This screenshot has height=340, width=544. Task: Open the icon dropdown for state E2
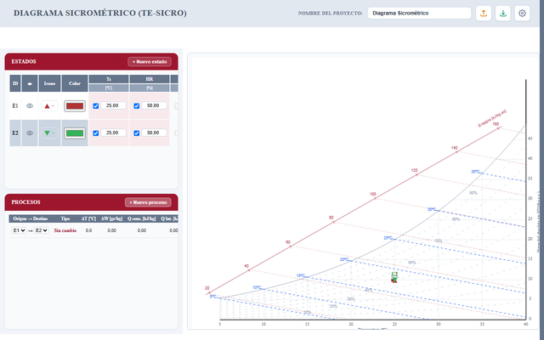[x=49, y=133]
